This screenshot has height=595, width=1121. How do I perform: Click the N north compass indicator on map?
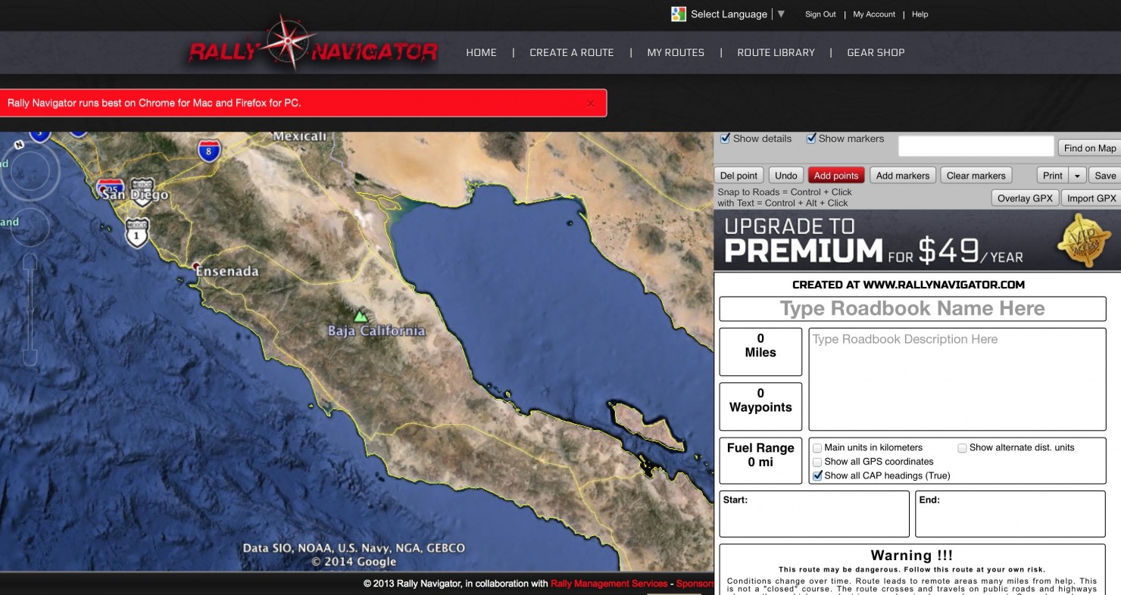coord(19,144)
